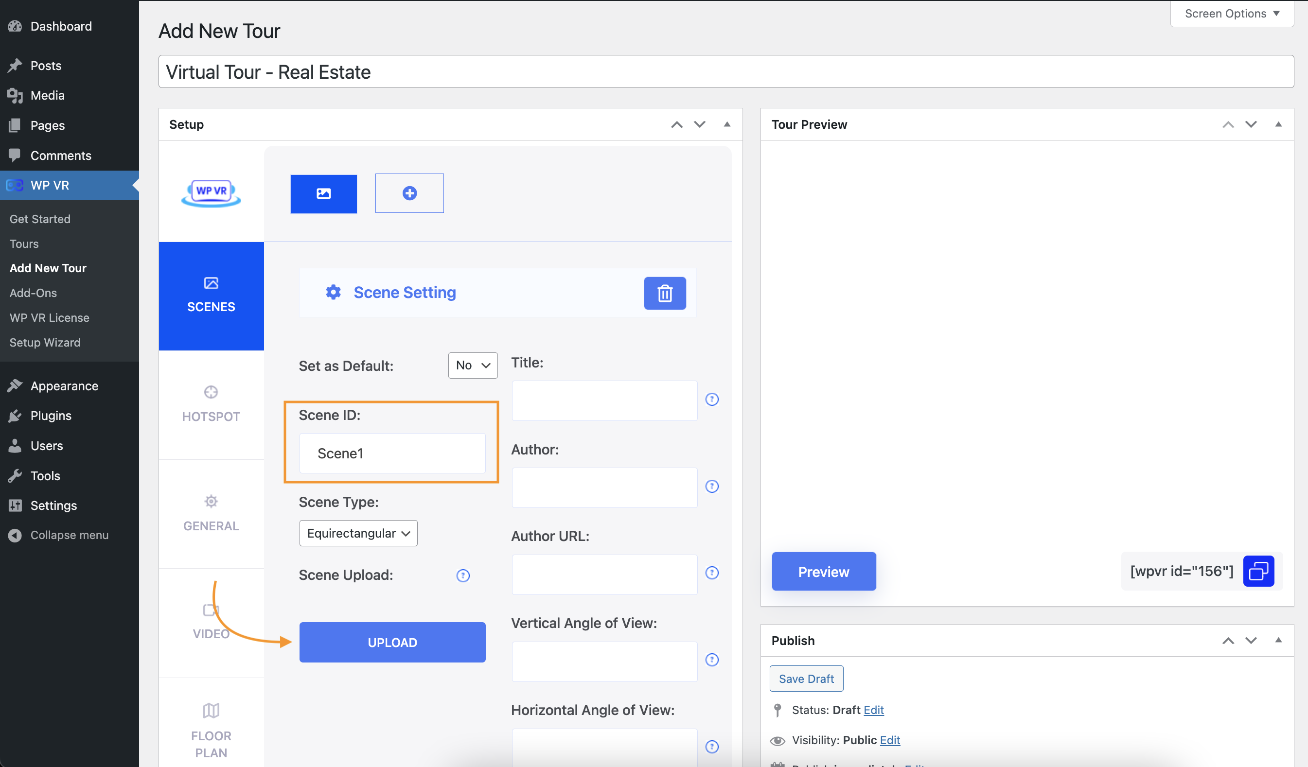Click the Preview tour button

824,571
